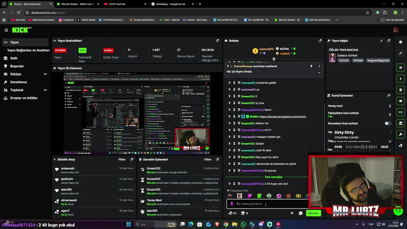The height and width of the screenshot is (229, 407).
Task: Expand the pinned message chevron
Action: (x=319, y=73)
